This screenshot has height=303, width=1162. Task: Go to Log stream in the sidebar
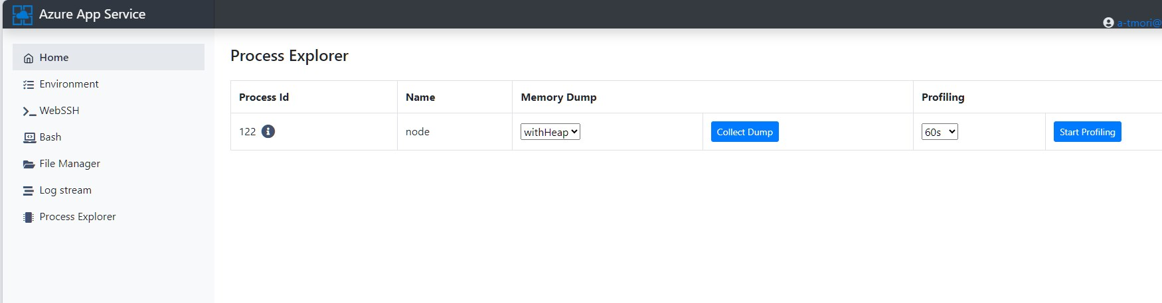coord(65,190)
